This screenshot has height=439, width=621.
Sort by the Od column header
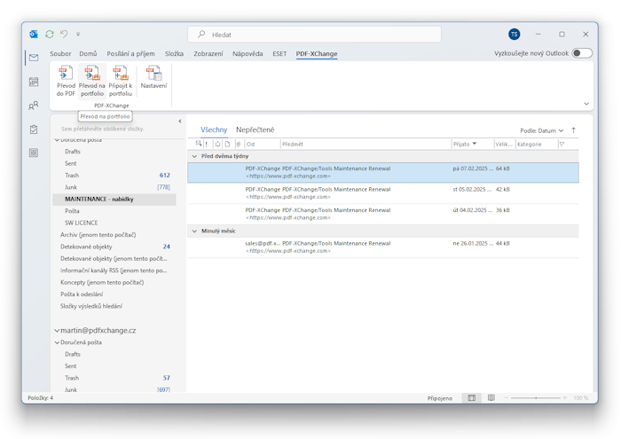click(x=263, y=144)
